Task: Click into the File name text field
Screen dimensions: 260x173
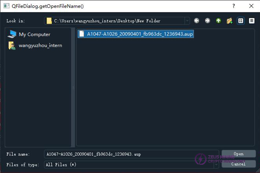Action: tap(131, 154)
